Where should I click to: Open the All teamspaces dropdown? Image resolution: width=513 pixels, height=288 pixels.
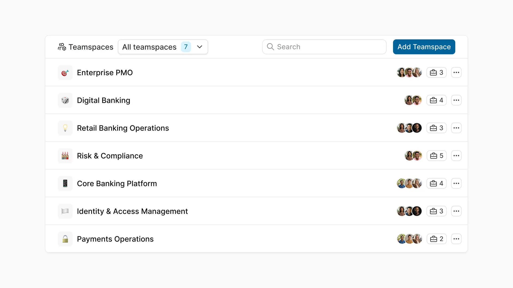tap(163, 47)
